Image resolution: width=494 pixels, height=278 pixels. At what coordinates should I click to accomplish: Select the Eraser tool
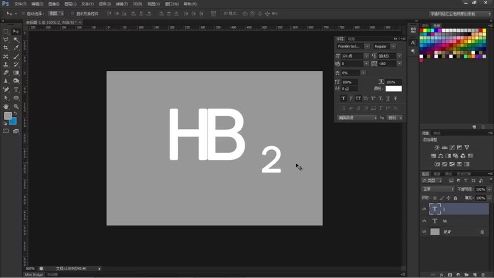tap(6, 73)
